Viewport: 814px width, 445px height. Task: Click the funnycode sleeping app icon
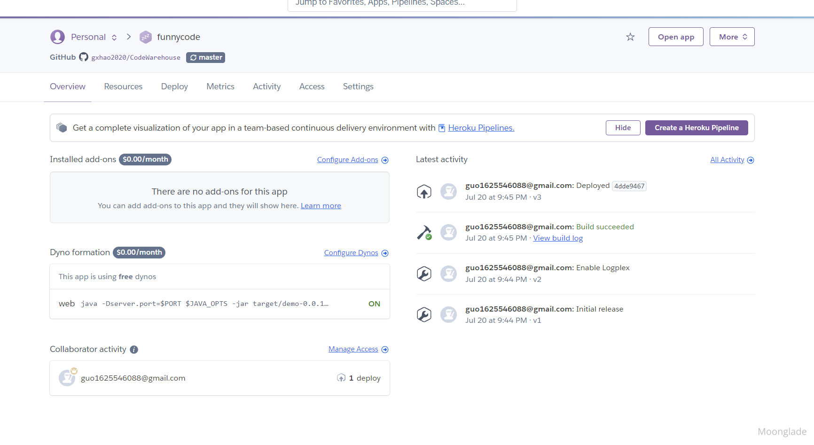click(x=146, y=37)
